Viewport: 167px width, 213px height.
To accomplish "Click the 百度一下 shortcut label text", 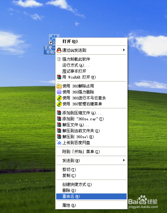I will pyautogui.click(x=50, y=50).
